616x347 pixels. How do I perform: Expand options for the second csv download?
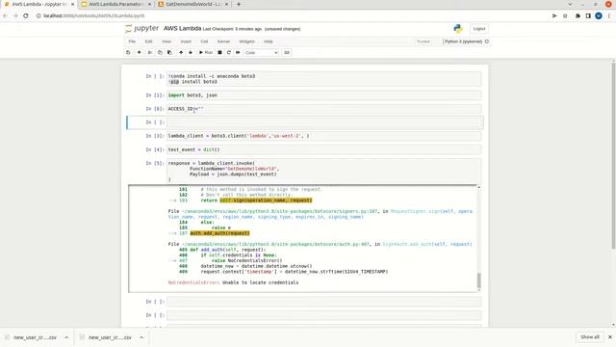pos(141,337)
